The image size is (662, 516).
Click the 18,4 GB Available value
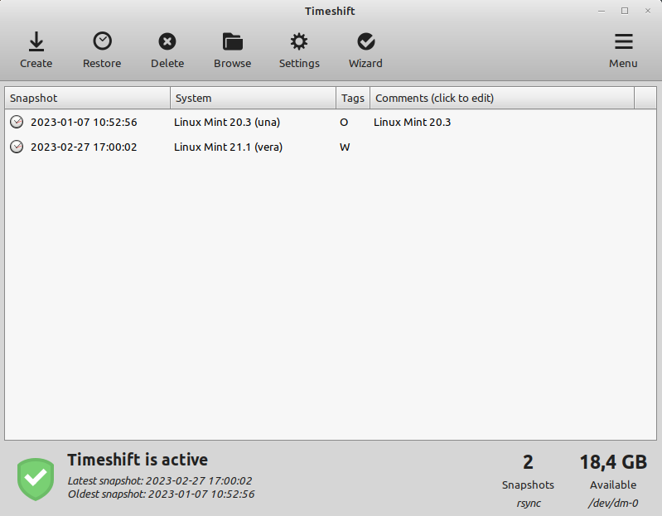(x=613, y=462)
